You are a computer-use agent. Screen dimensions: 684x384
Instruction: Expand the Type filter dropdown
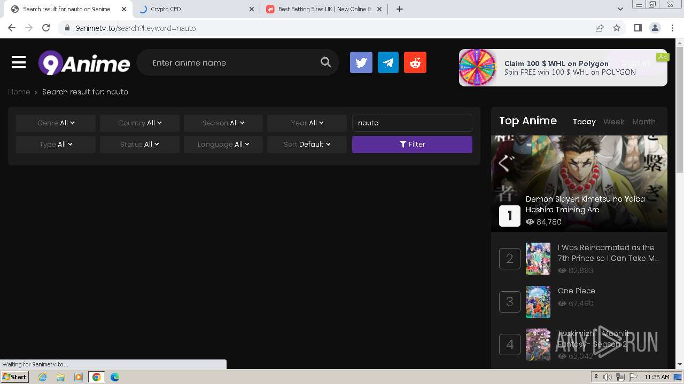click(x=56, y=144)
